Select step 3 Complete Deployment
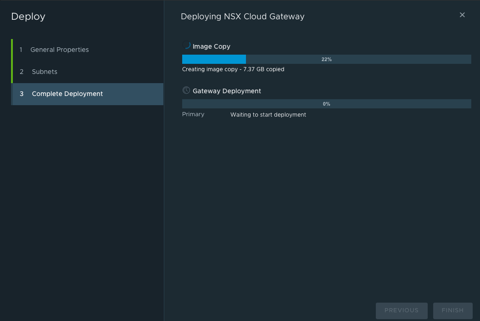Viewport: 480px width, 321px height. click(x=88, y=94)
